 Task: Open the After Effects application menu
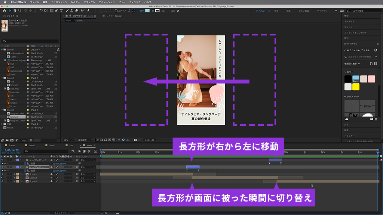coord(18,2)
